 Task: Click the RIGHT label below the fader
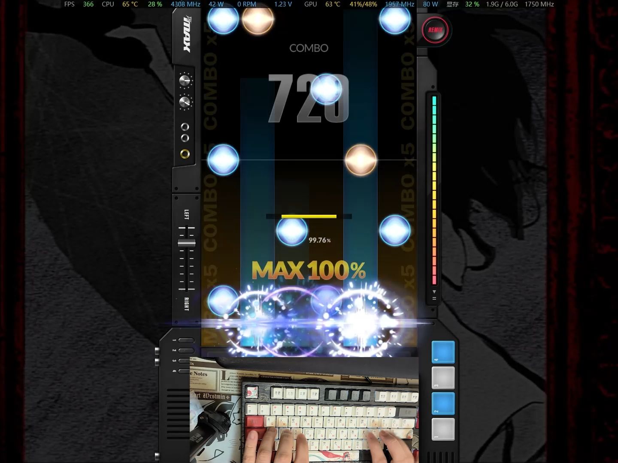point(186,304)
